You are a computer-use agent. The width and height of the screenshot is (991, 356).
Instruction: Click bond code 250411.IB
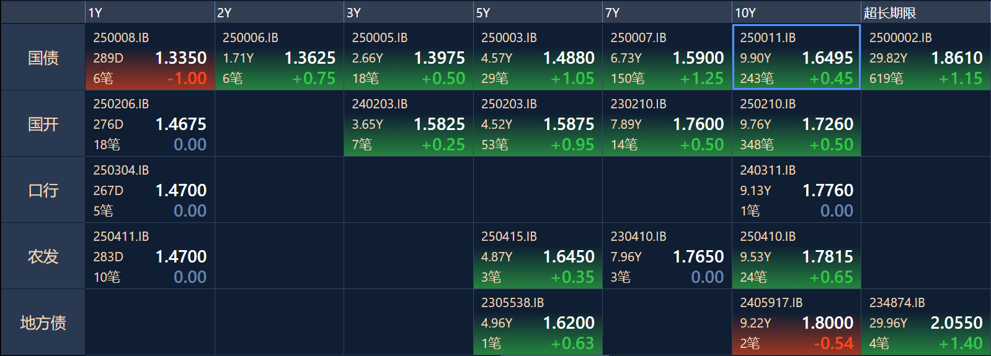point(121,237)
